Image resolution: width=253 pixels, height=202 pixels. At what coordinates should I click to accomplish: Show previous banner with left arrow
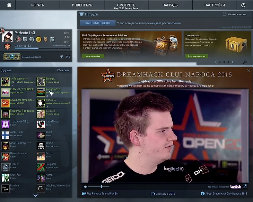point(216,62)
